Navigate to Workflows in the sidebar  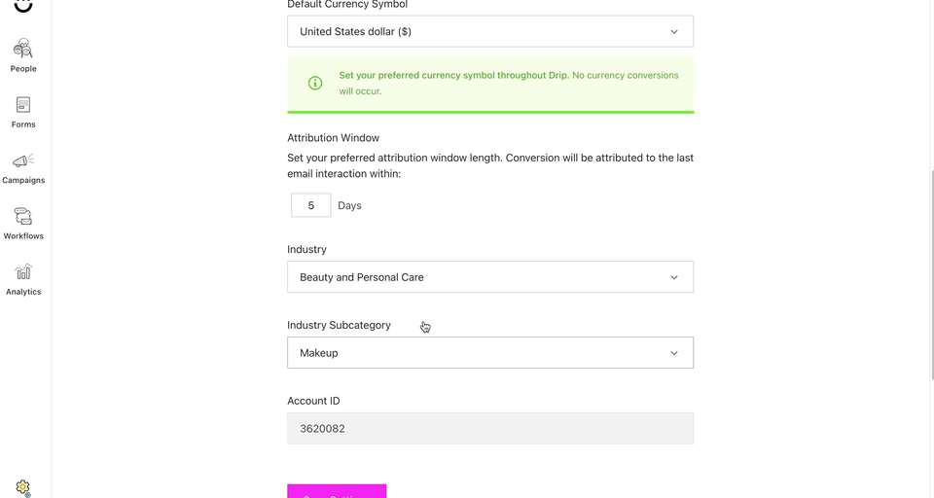click(x=23, y=224)
